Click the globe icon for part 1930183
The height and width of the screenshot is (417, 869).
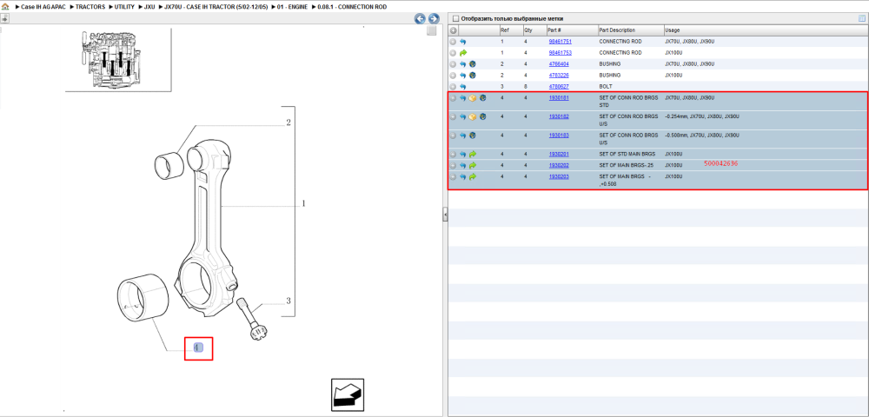[x=473, y=136]
